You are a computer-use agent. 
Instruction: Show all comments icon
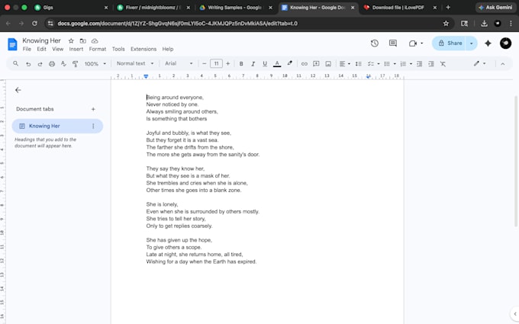click(393, 43)
